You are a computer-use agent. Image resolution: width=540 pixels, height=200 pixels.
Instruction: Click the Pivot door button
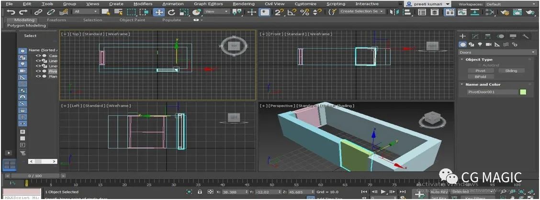(x=480, y=70)
